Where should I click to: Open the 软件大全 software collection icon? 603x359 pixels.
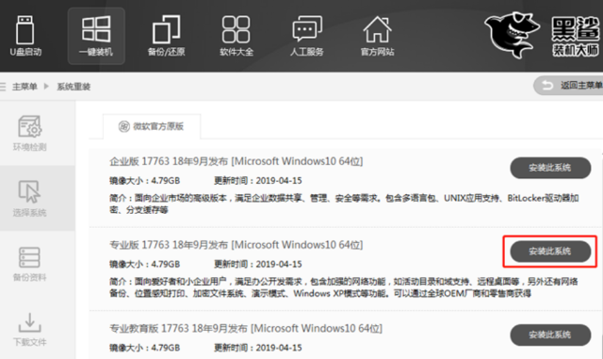(x=236, y=29)
